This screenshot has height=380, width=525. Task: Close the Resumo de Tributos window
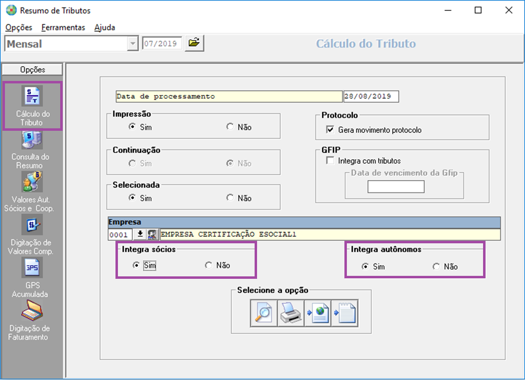pos(509,10)
